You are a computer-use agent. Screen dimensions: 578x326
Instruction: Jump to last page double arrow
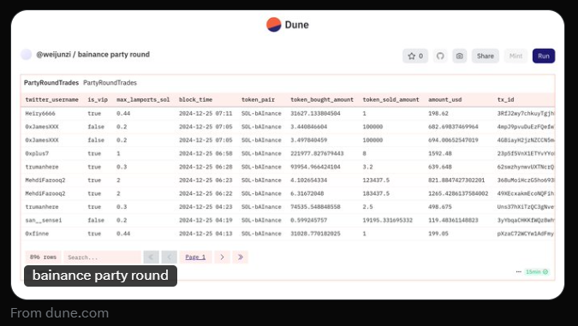241,257
